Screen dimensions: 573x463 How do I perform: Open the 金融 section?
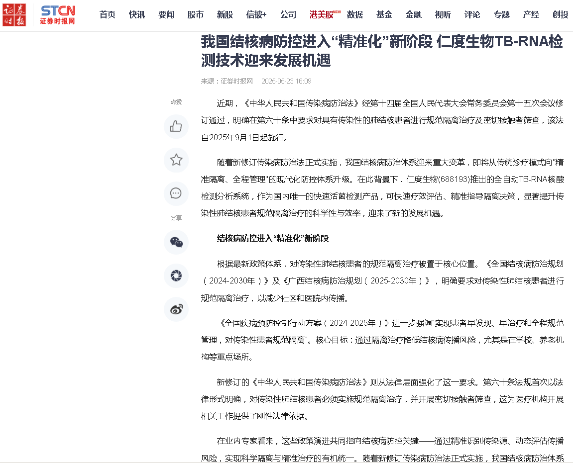pos(414,14)
